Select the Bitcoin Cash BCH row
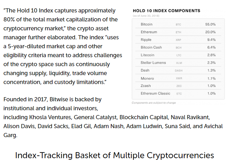Screen dimensions: 228x163 pos(178,47)
